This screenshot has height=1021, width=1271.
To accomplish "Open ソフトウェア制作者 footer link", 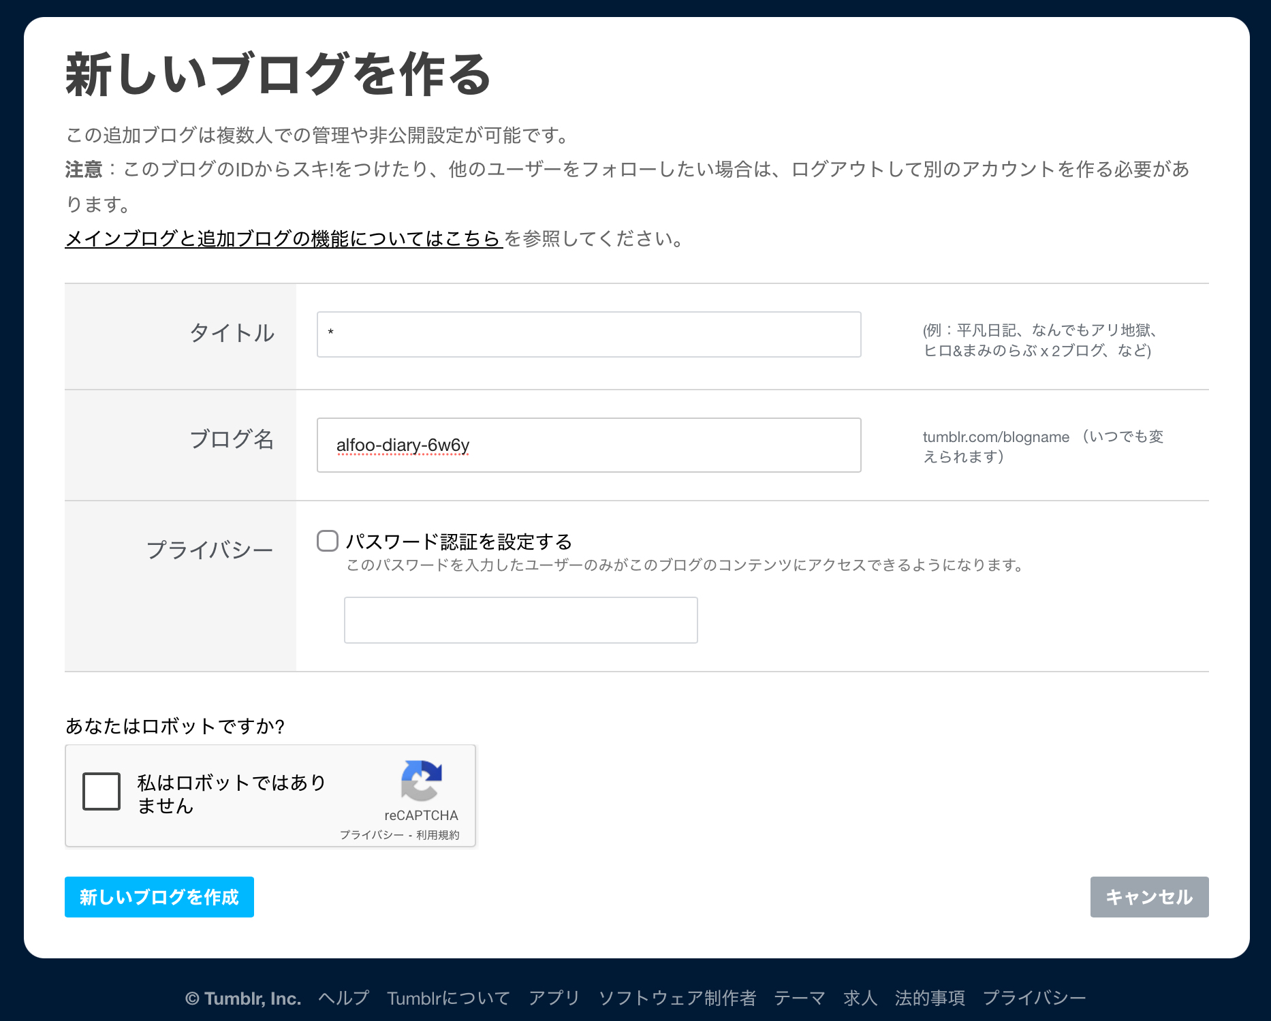I will (677, 998).
